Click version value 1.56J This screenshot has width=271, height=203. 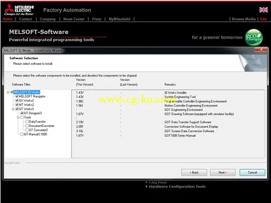click(x=79, y=106)
